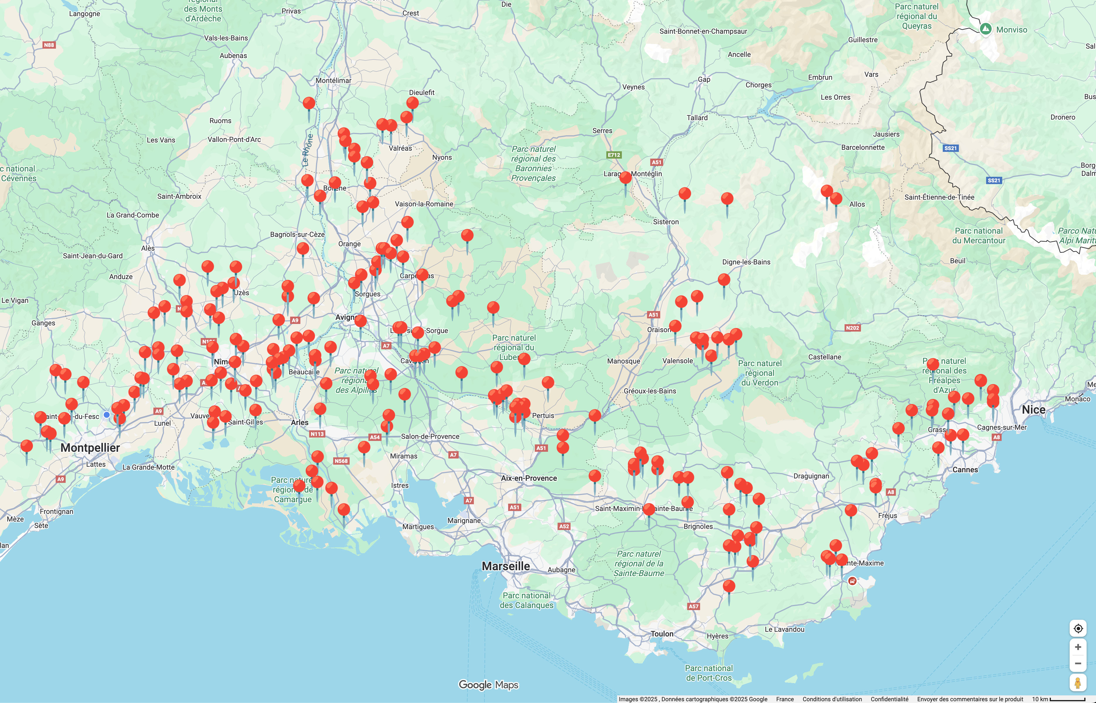Click the Marseille city label
The image size is (1096, 703).
[x=506, y=566]
